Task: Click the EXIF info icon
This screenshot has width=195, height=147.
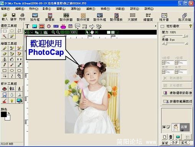Action: [x=56, y=26]
